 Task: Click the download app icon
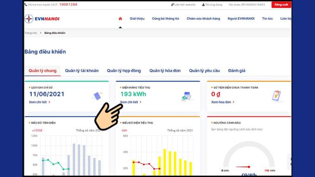(x=203, y=5)
